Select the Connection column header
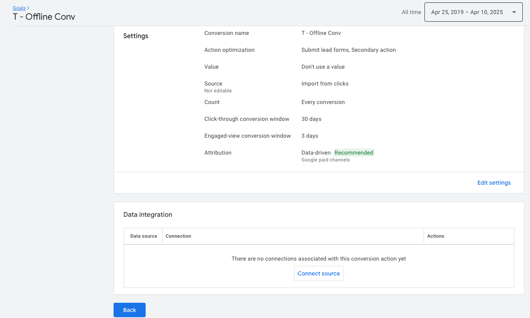The image size is (530, 318). (x=178, y=236)
